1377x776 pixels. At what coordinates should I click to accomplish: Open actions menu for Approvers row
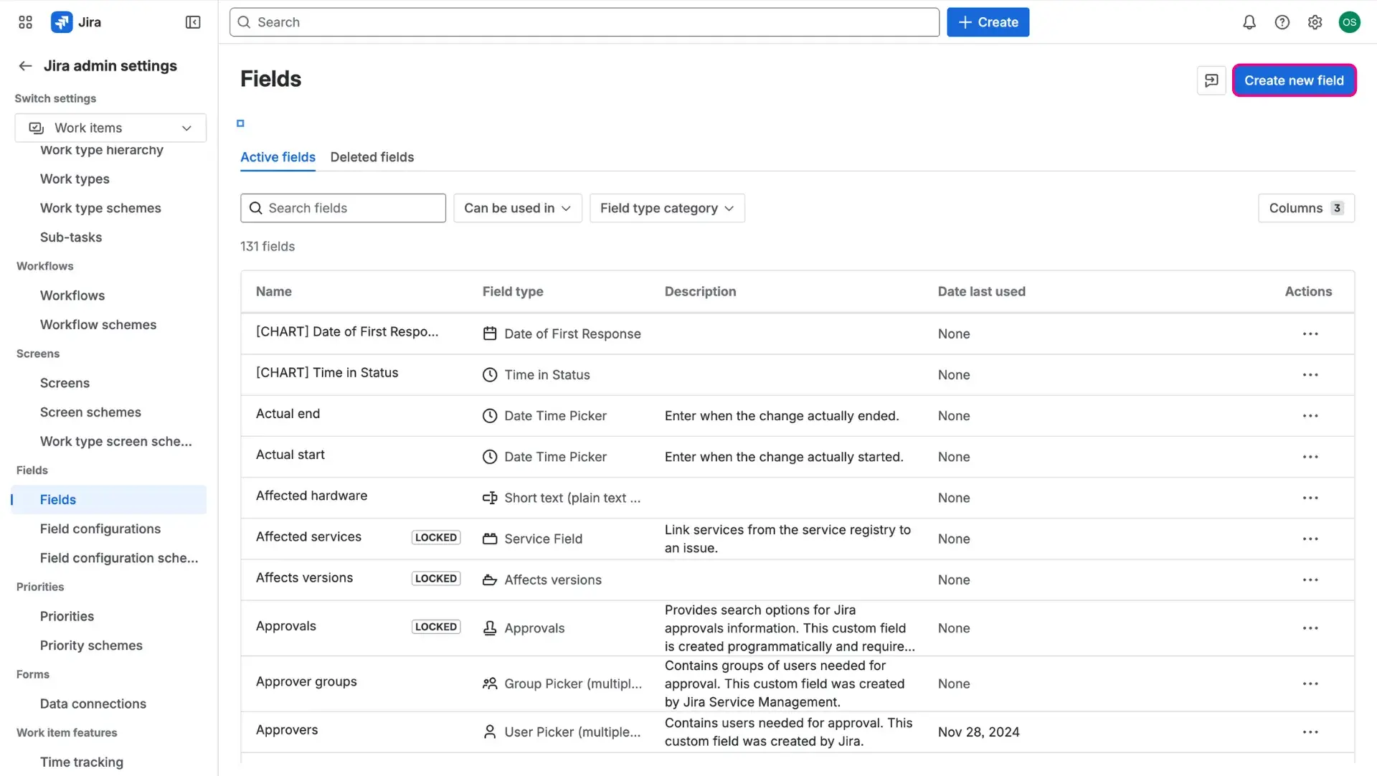click(x=1310, y=732)
